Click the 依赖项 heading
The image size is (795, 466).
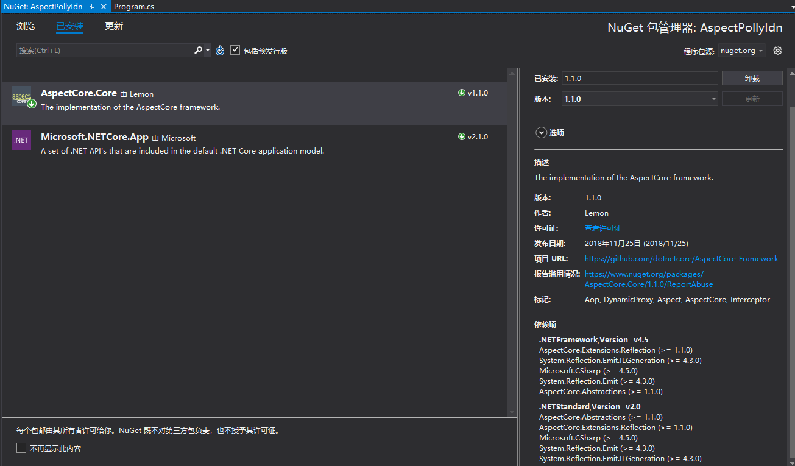coord(545,325)
